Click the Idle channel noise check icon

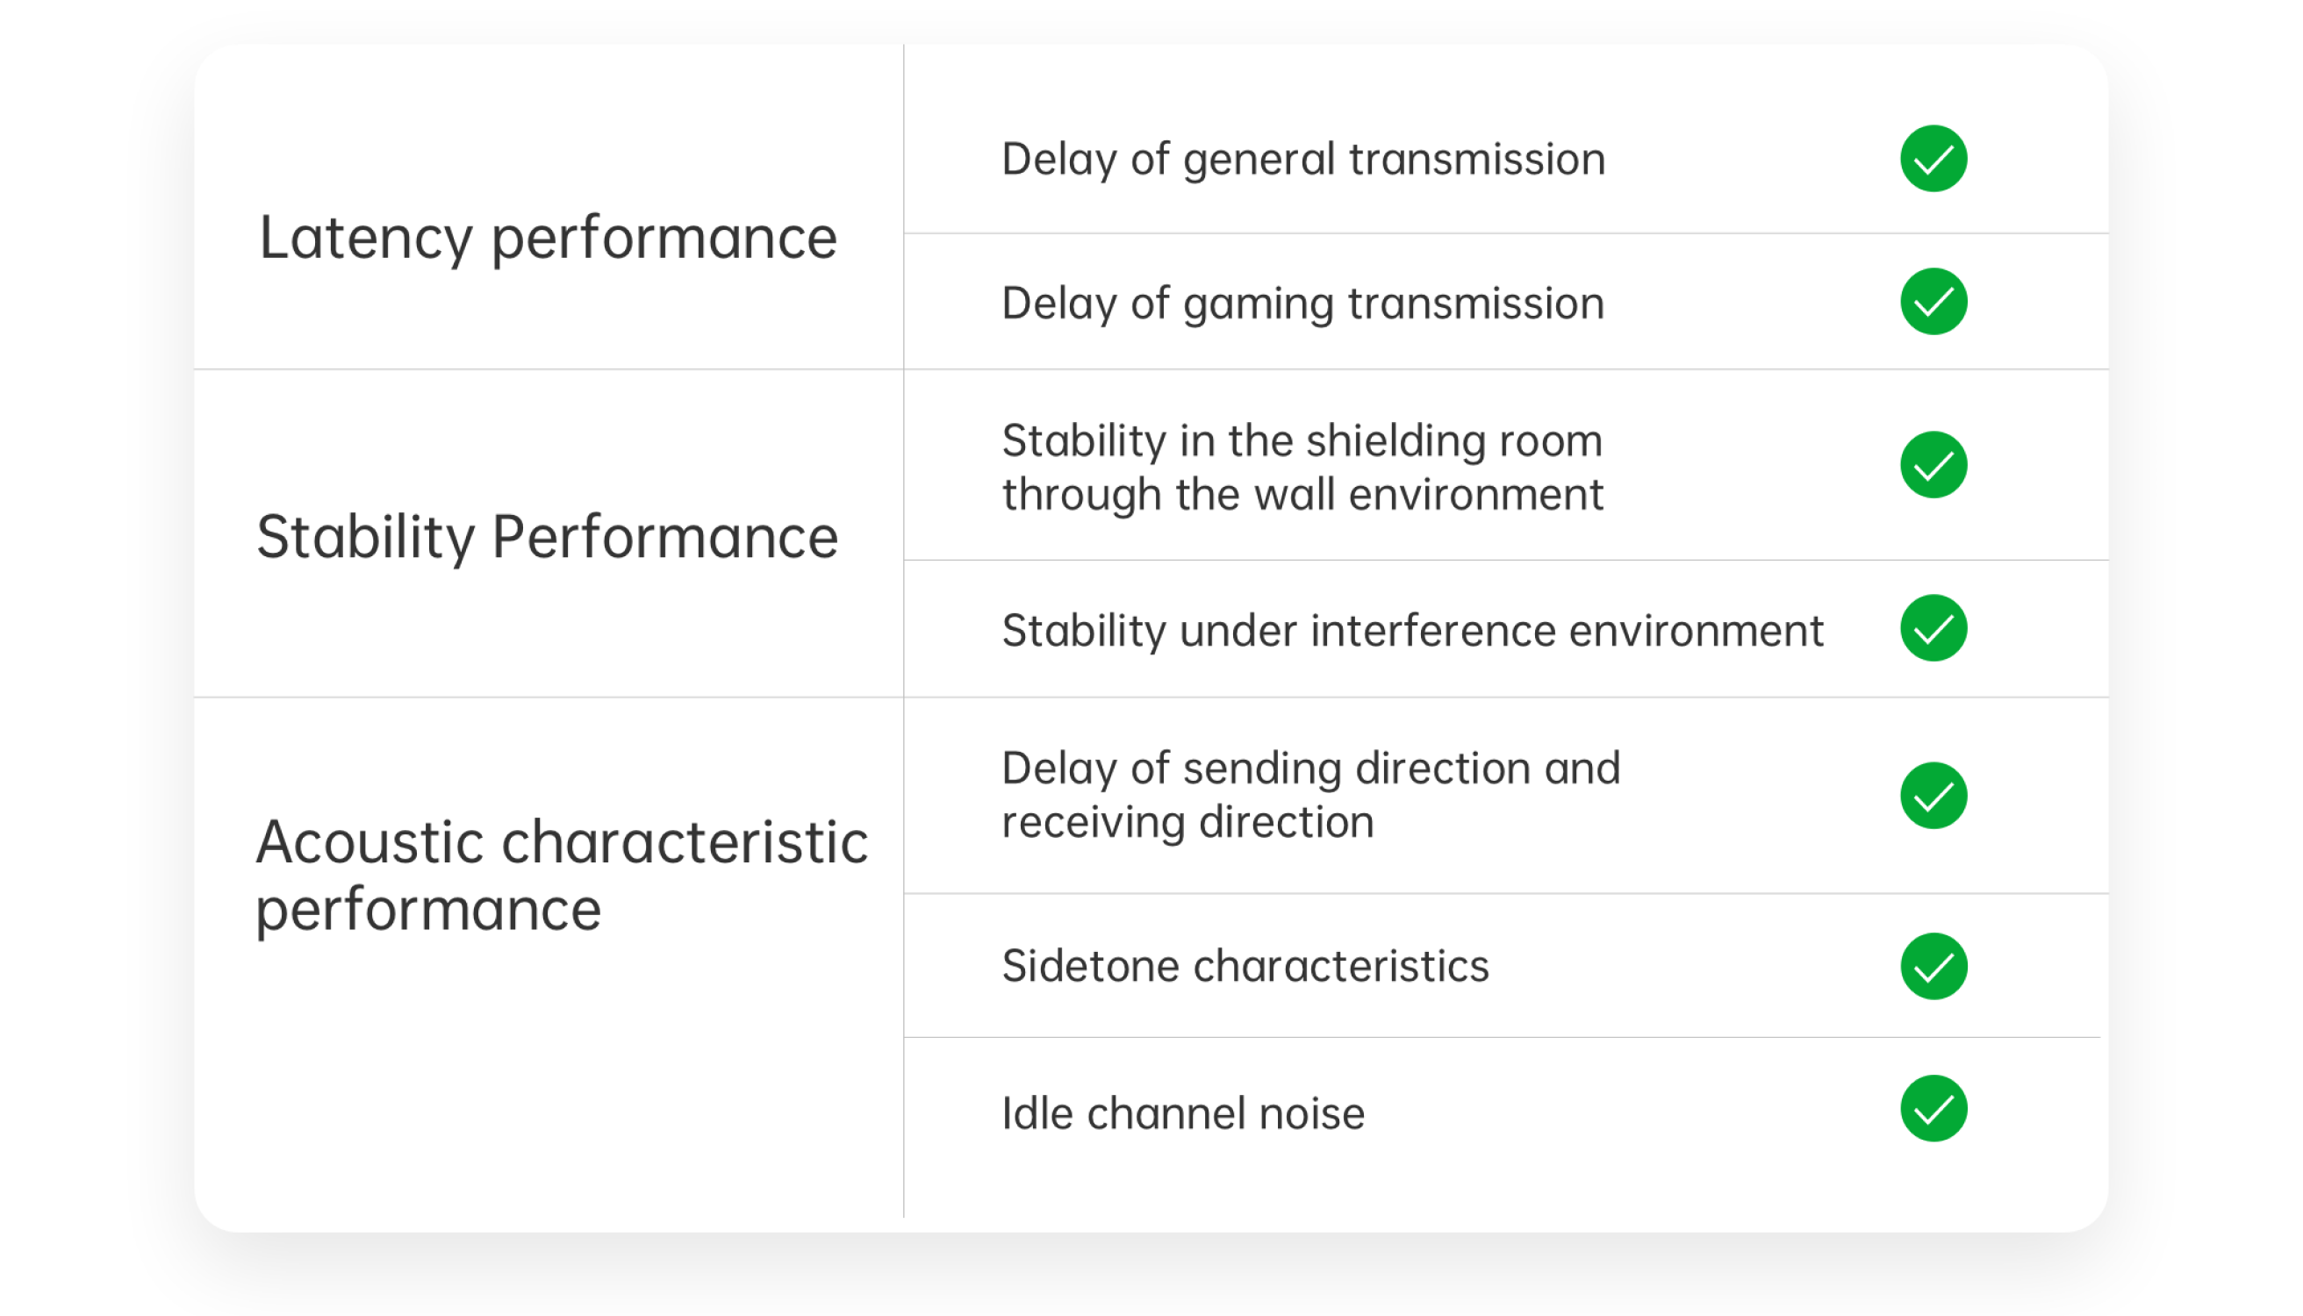(x=1934, y=1109)
